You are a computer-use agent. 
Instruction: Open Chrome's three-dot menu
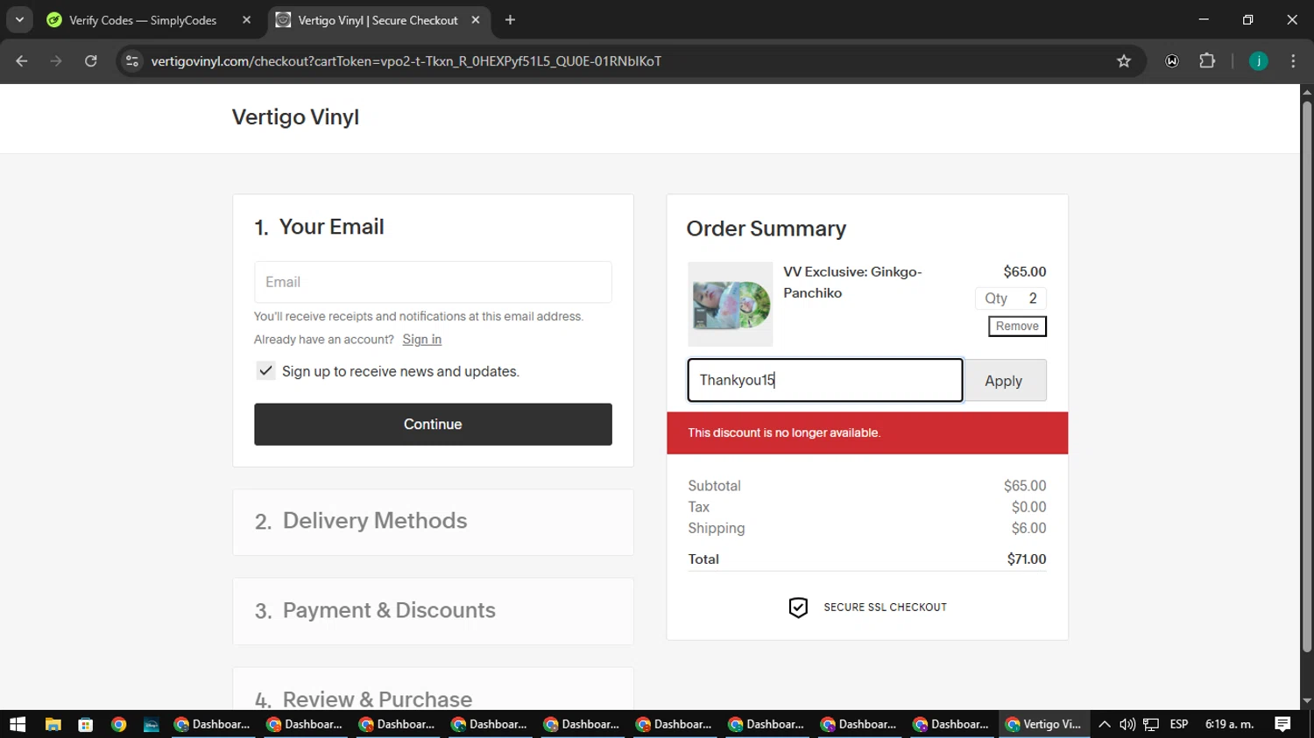(1293, 61)
